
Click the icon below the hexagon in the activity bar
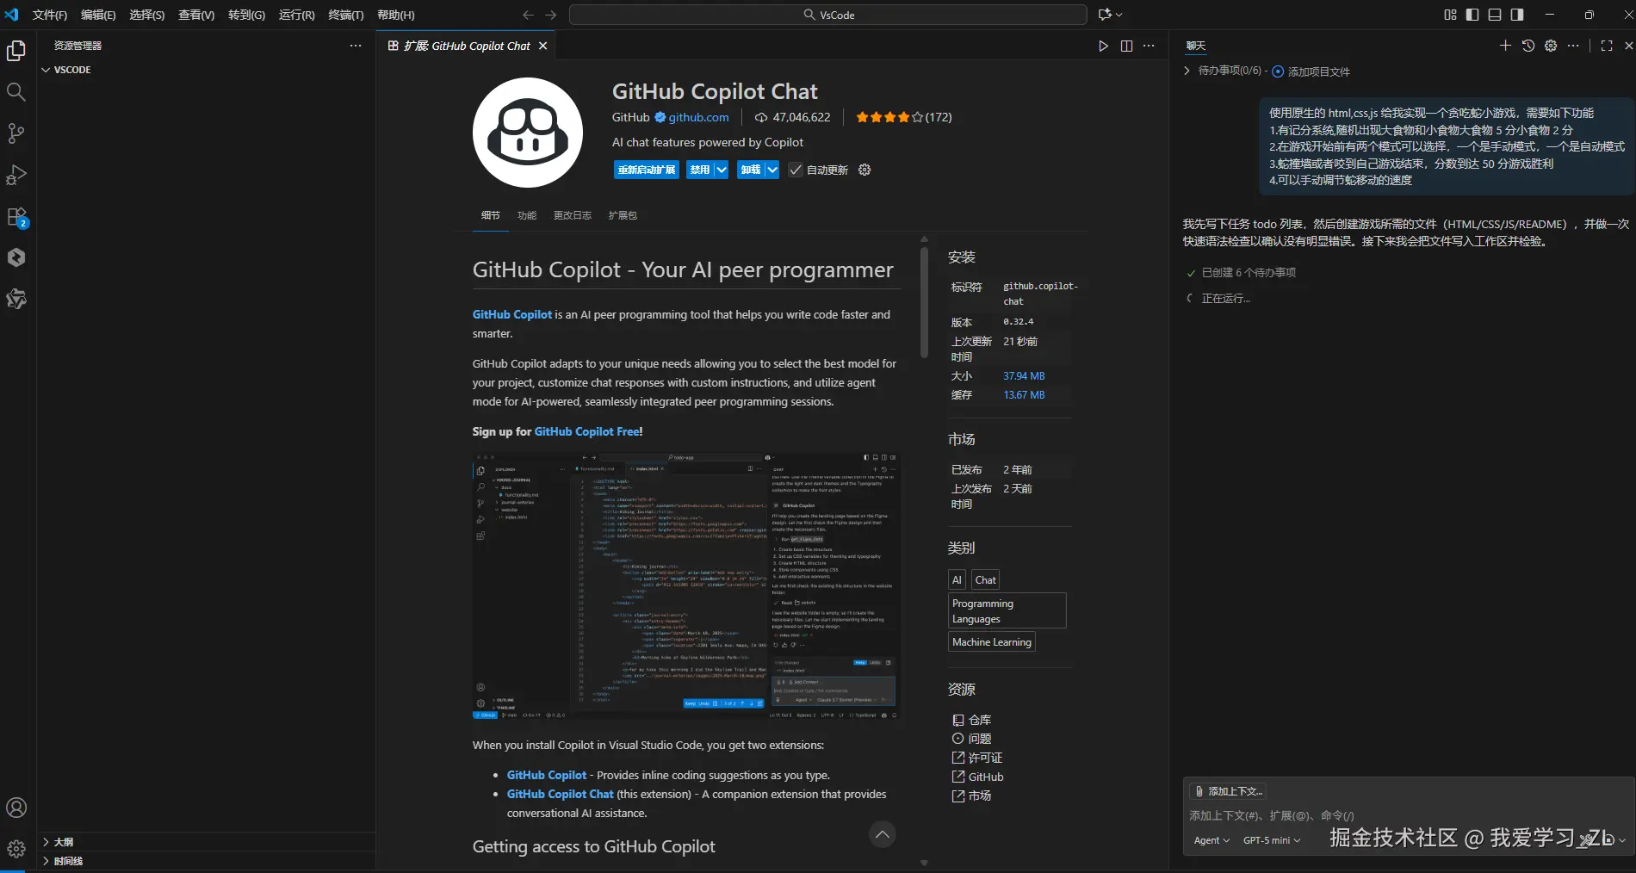click(x=16, y=299)
